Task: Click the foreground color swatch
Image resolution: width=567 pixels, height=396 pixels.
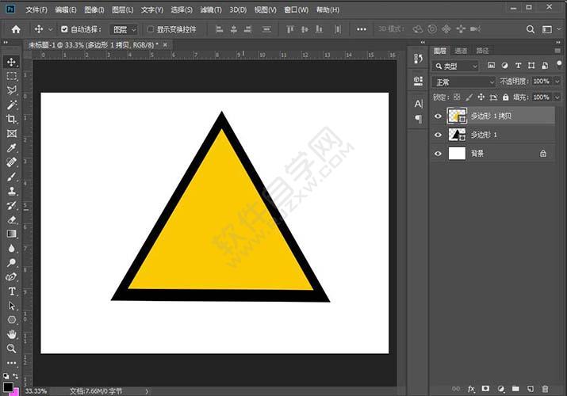Action: (8, 387)
